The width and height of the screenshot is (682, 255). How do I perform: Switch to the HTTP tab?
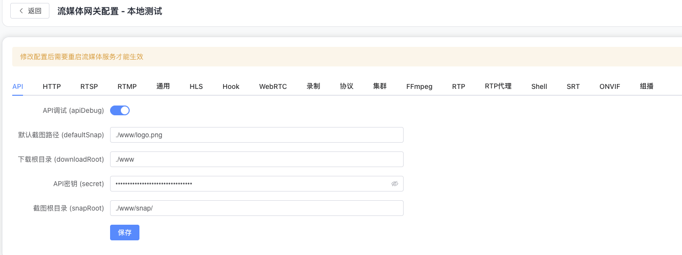[52, 86]
